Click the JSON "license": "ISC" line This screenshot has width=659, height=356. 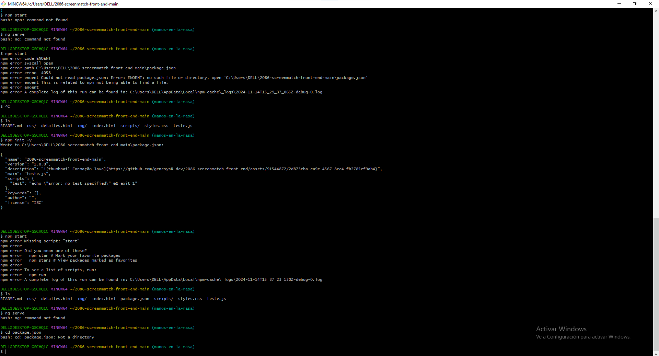(24, 203)
